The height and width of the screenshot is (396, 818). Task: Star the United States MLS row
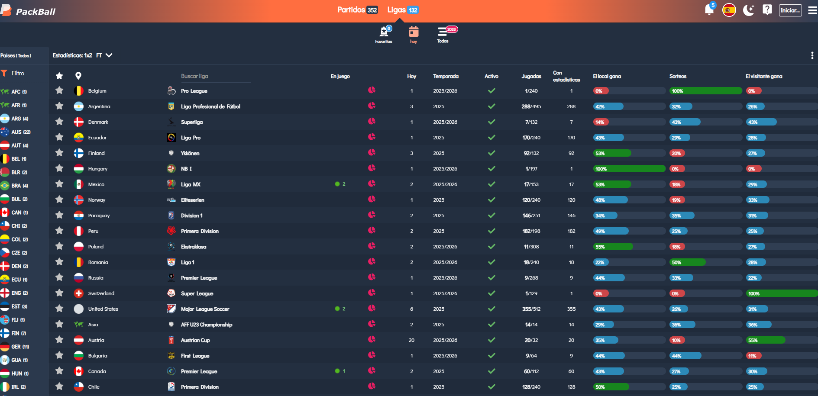[59, 309]
